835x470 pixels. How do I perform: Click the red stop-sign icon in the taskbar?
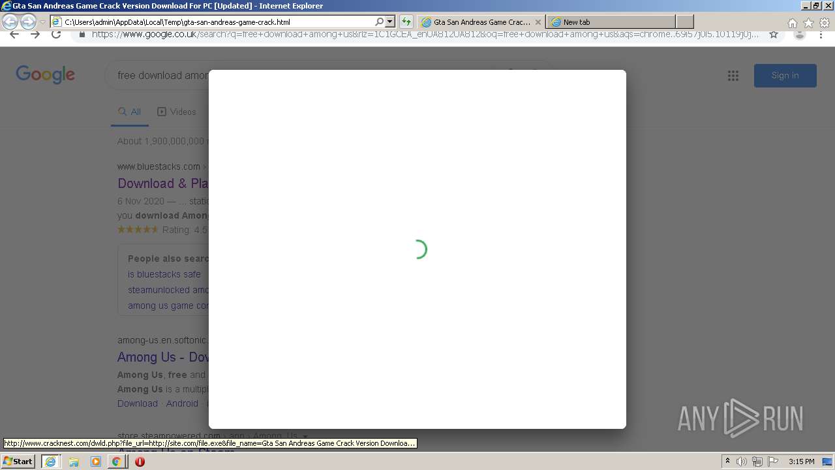pyautogui.click(x=140, y=462)
